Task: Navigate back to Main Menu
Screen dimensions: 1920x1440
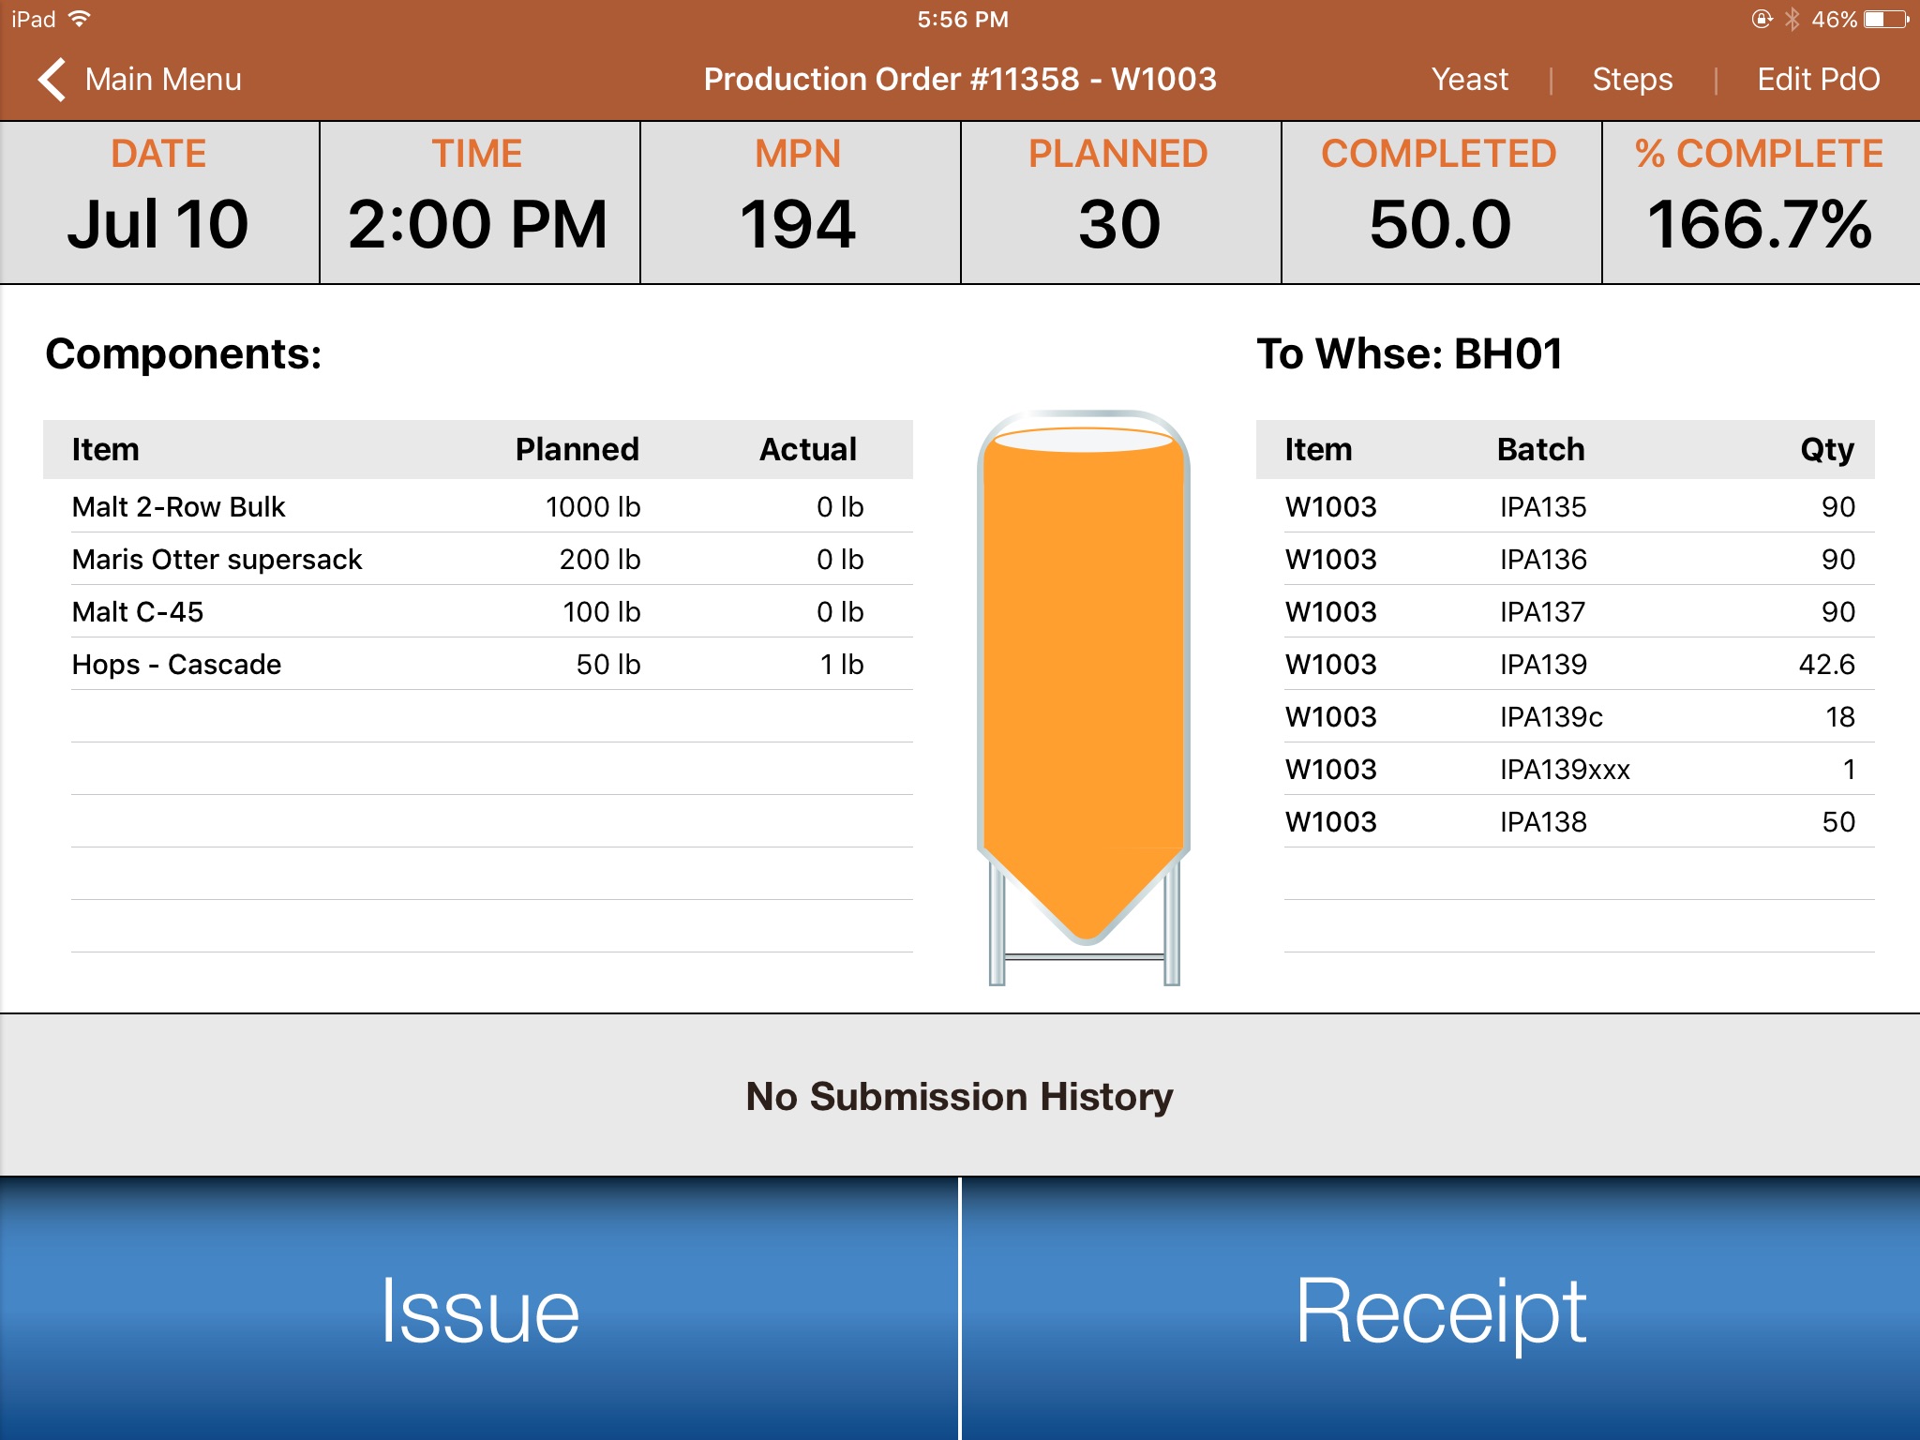Action: click(x=142, y=79)
